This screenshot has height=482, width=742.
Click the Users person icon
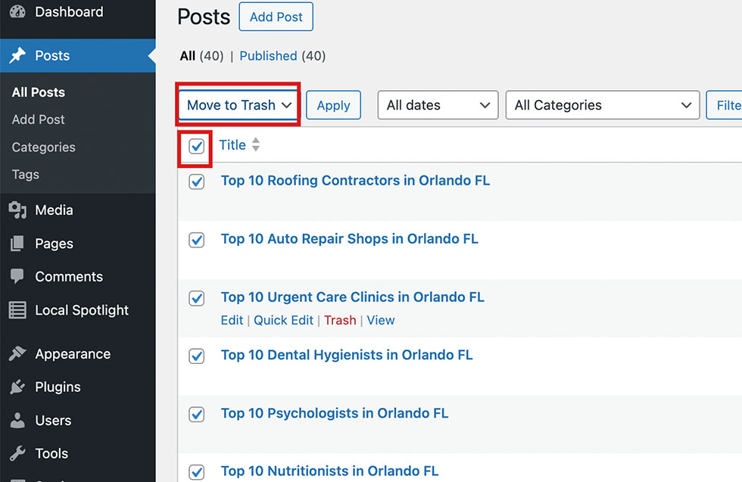(x=17, y=421)
